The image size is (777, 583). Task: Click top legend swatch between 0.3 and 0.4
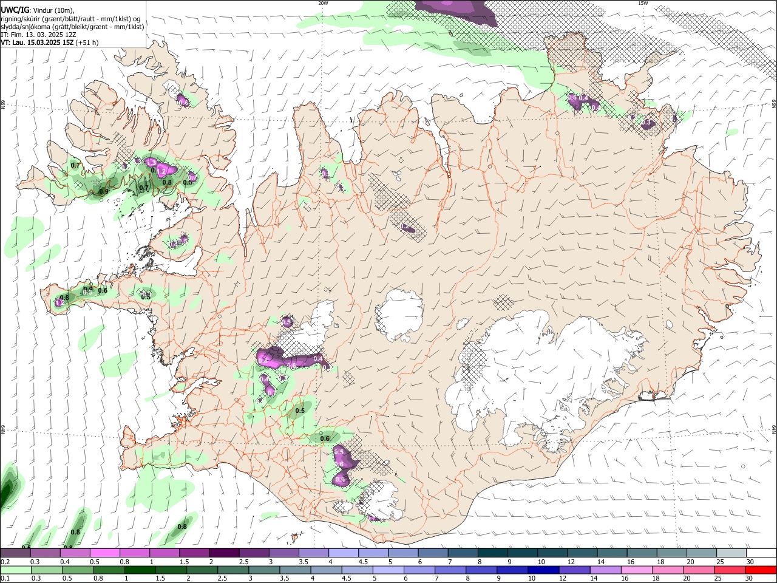tap(45, 553)
